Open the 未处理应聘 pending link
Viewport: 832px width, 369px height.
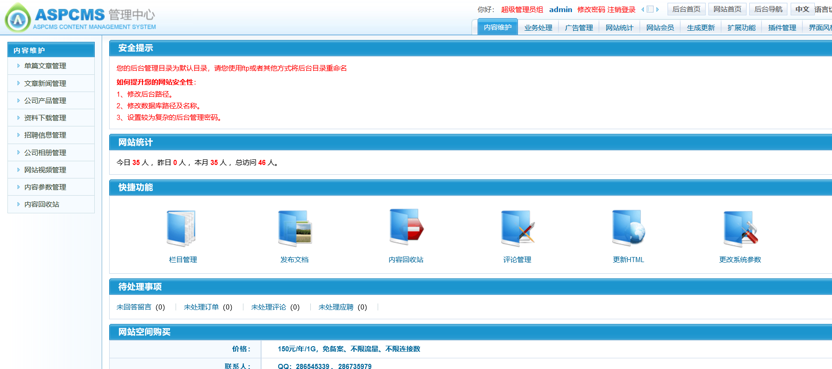[x=336, y=307]
